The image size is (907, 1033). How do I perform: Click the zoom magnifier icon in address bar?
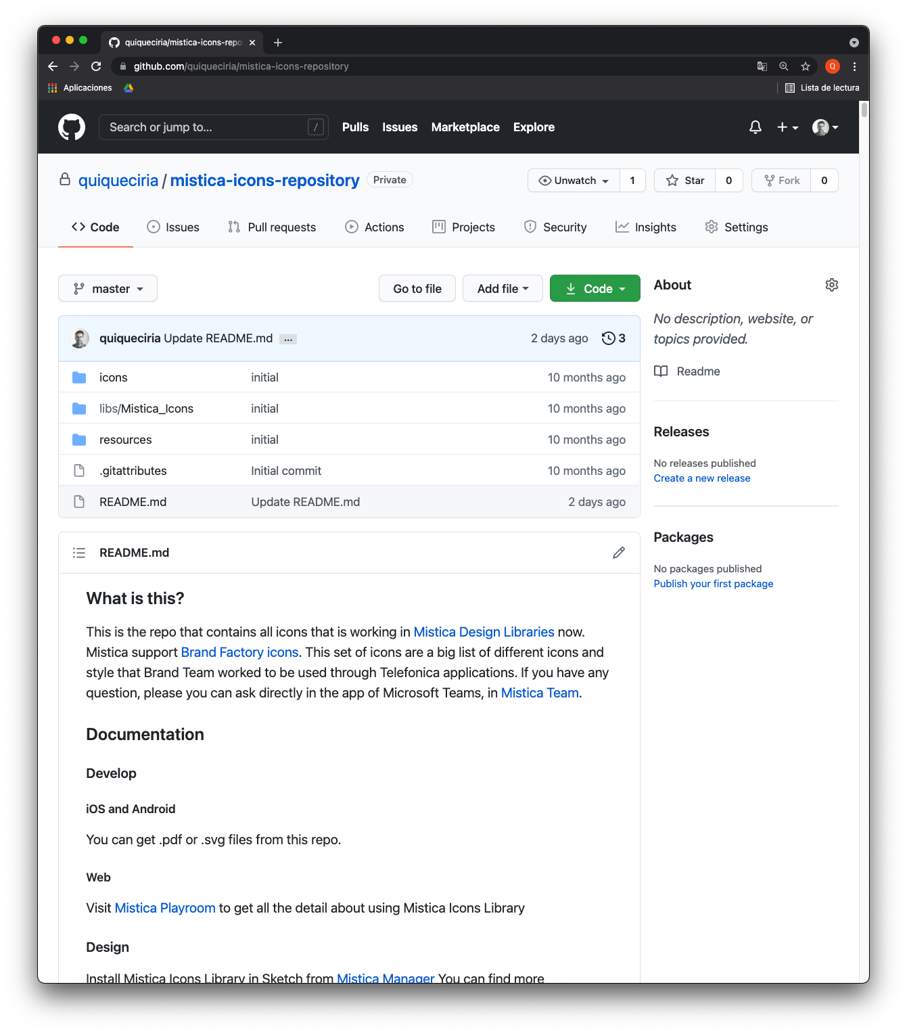(784, 66)
